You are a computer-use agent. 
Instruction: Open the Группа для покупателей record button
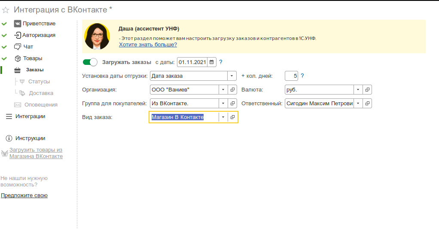click(x=232, y=103)
